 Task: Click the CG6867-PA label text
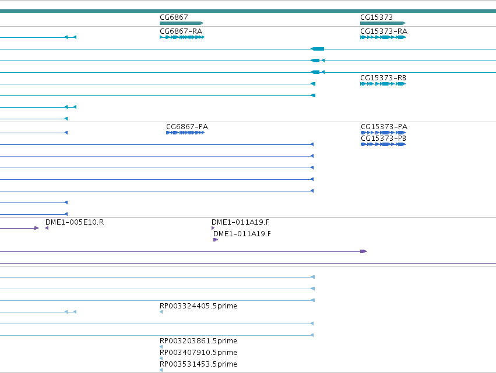[187, 127]
